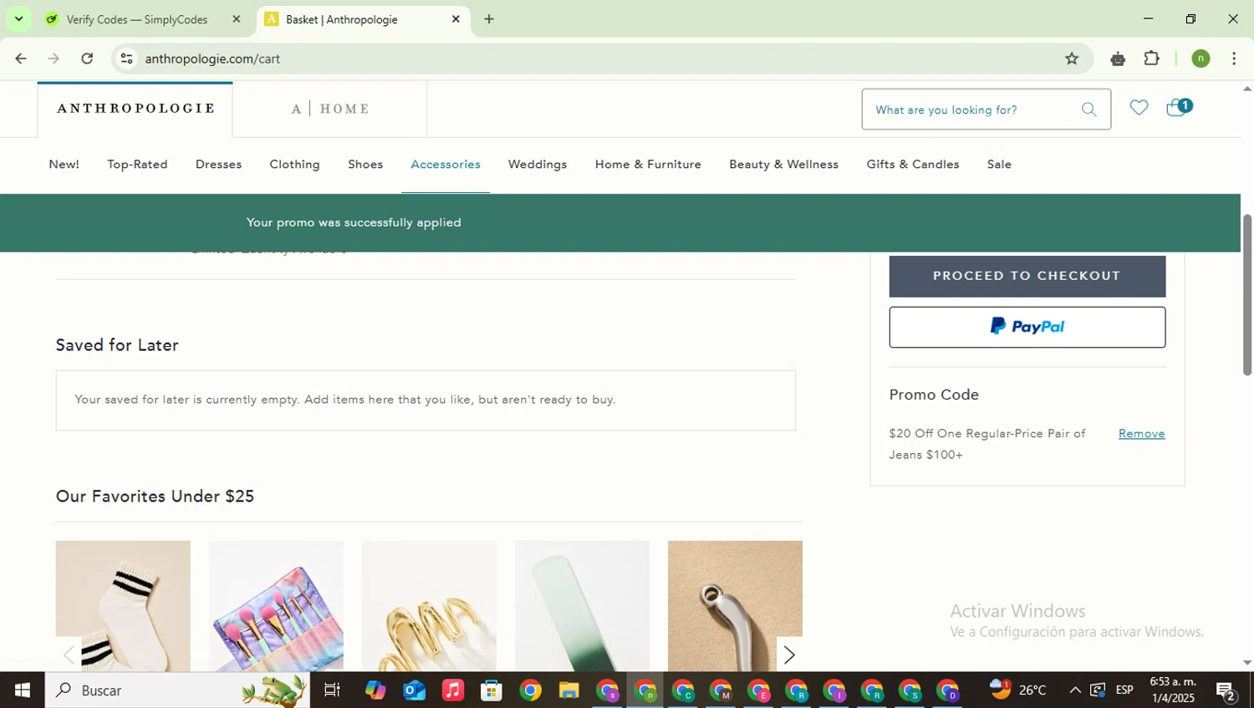Open the makeup brush set thumbnail
The image size is (1254, 708).
[x=276, y=606]
